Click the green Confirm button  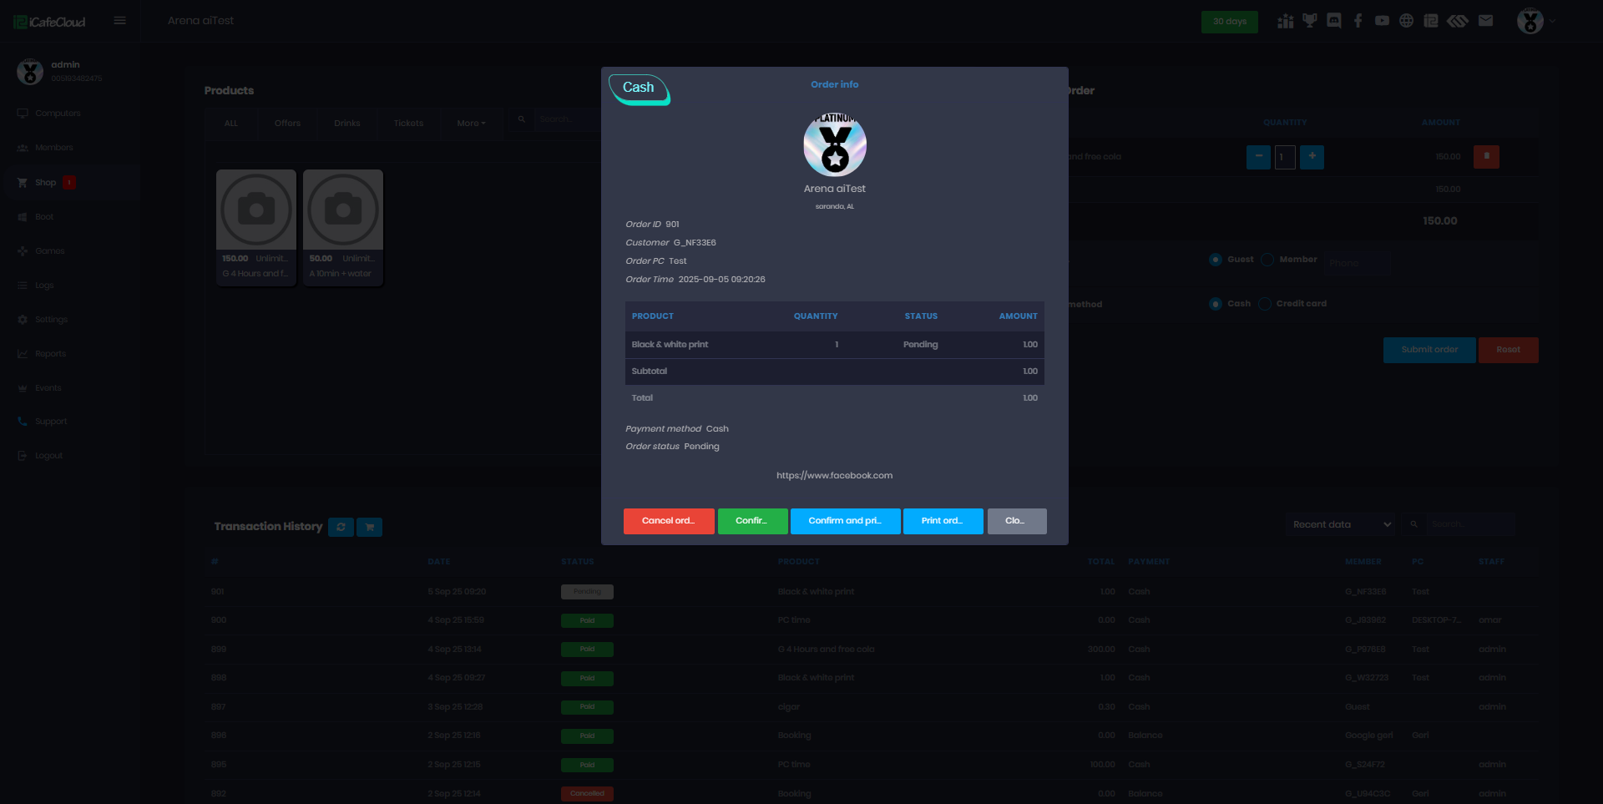click(x=752, y=521)
